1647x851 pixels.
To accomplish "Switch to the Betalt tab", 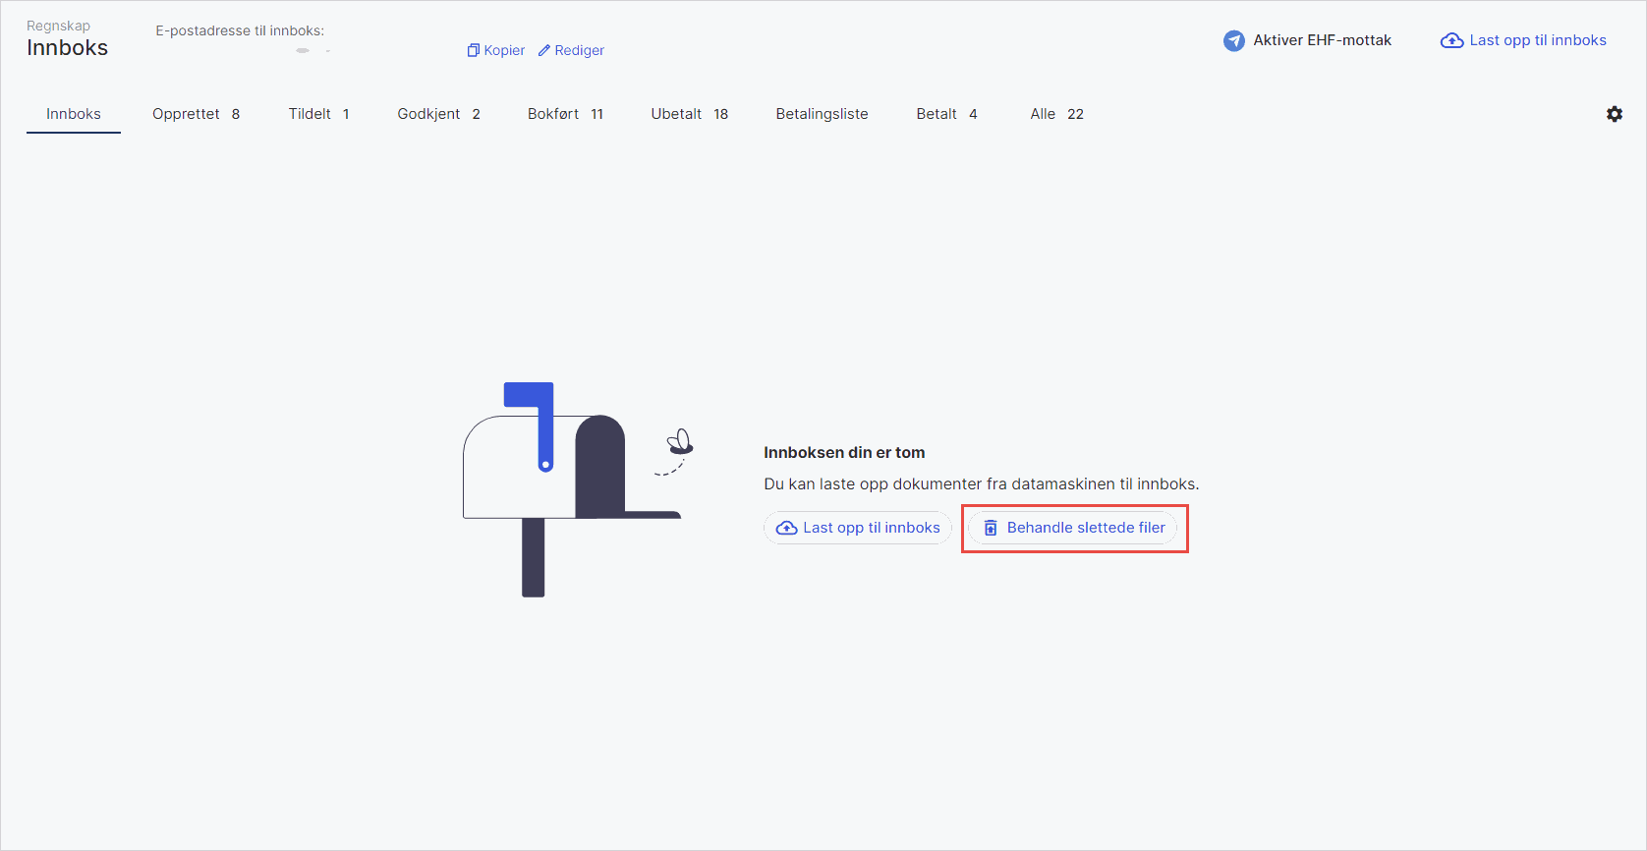I will [946, 114].
